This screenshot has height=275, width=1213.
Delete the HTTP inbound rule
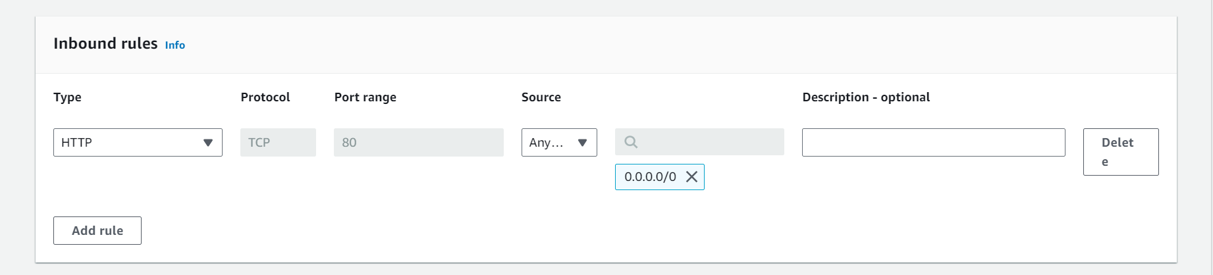(1121, 152)
